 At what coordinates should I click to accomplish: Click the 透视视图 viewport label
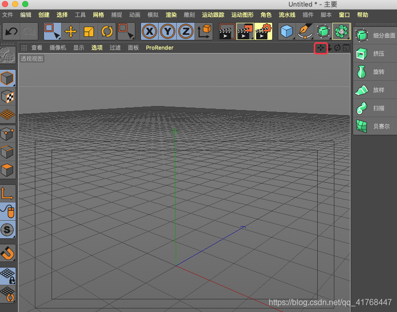tap(32, 59)
